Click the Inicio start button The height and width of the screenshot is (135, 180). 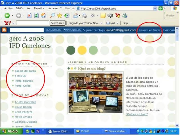[x=11, y=131]
